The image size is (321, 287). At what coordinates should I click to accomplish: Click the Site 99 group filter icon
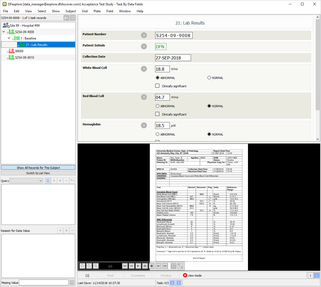(6, 26)
